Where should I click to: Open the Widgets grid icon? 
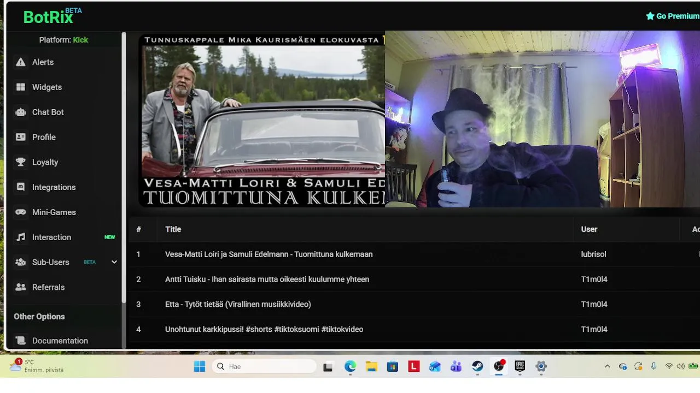(x=21, y=87)
